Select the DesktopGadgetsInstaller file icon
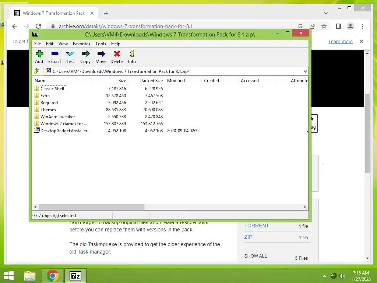 pyautogui.click(x=37, y=130)
